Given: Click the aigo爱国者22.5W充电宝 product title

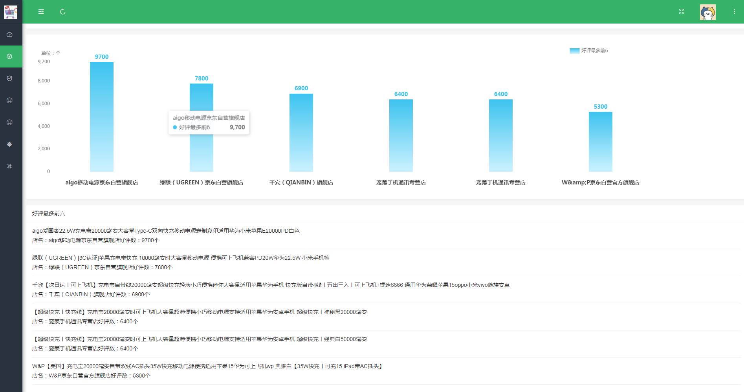Looking at the screenshot, I should pos(166,231).
